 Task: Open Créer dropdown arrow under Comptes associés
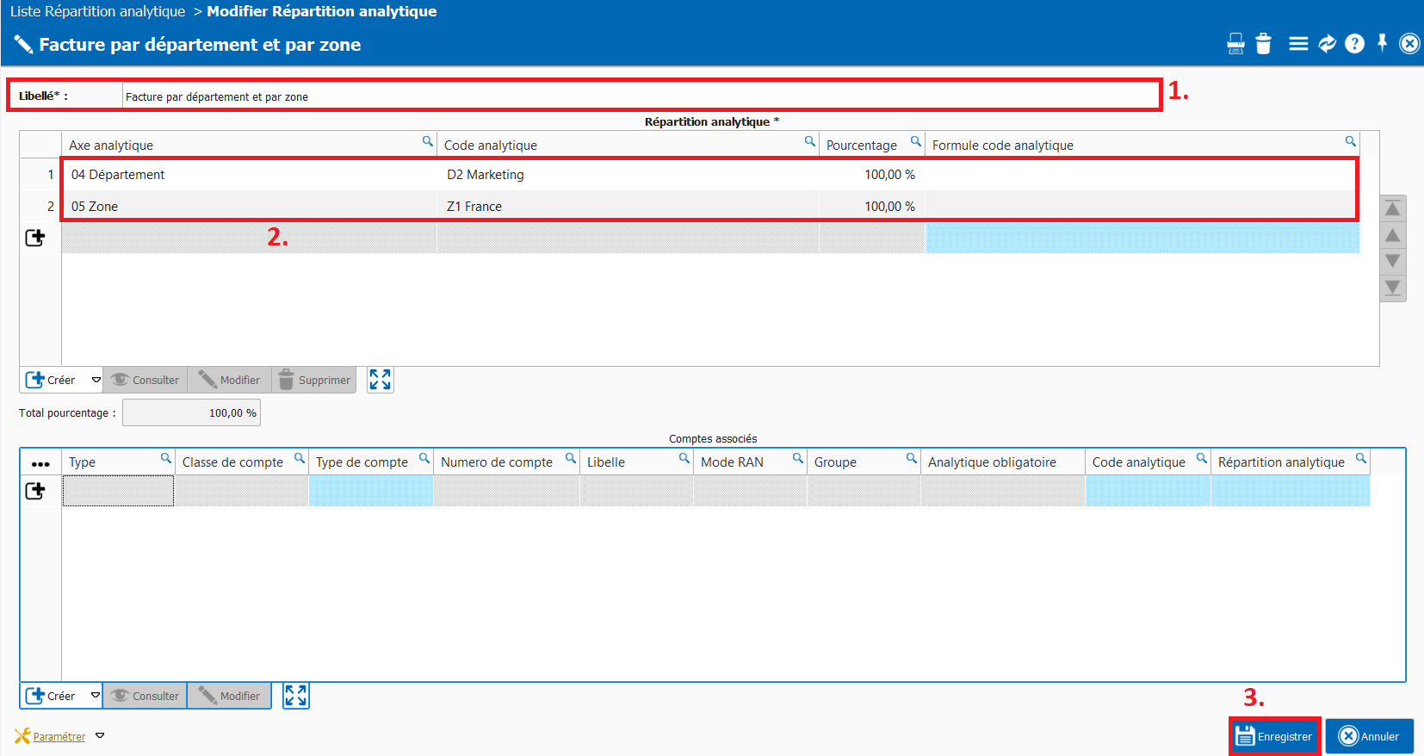[96, 696]
